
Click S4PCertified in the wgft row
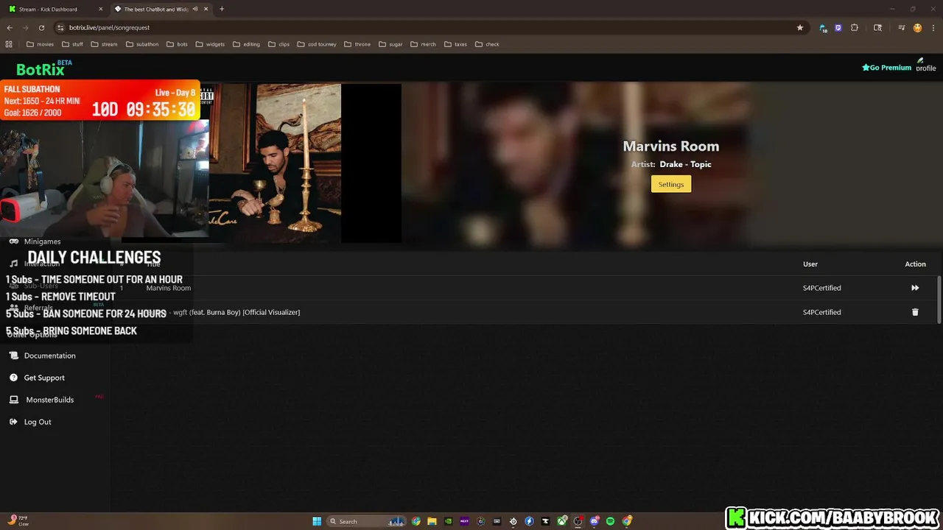(x=821, y=312)
